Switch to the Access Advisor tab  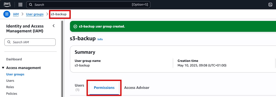[137, 88]
